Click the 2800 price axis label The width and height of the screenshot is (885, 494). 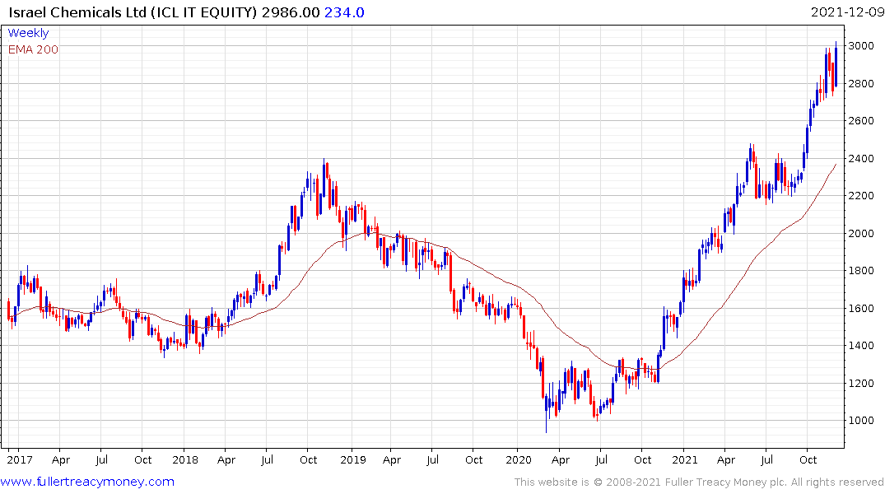pos(861,83)
